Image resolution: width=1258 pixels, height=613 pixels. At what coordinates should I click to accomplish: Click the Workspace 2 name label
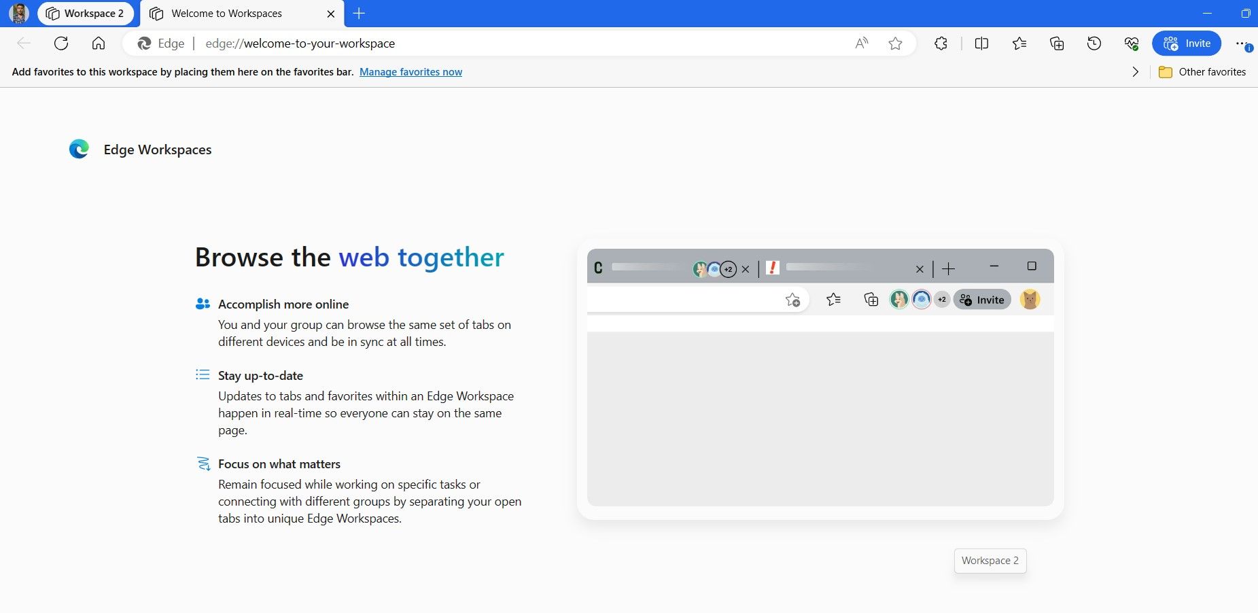pyautogui.click(x=990, y=561)
